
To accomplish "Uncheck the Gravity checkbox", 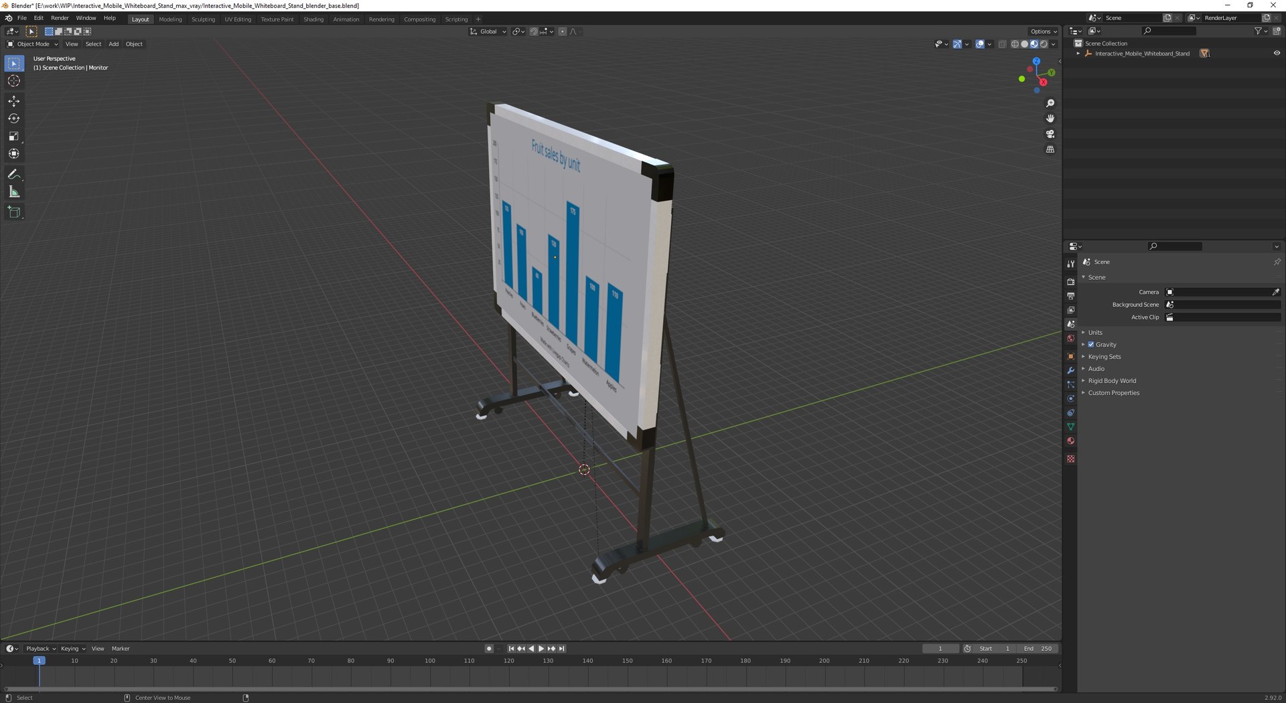I will [1091, 345].
